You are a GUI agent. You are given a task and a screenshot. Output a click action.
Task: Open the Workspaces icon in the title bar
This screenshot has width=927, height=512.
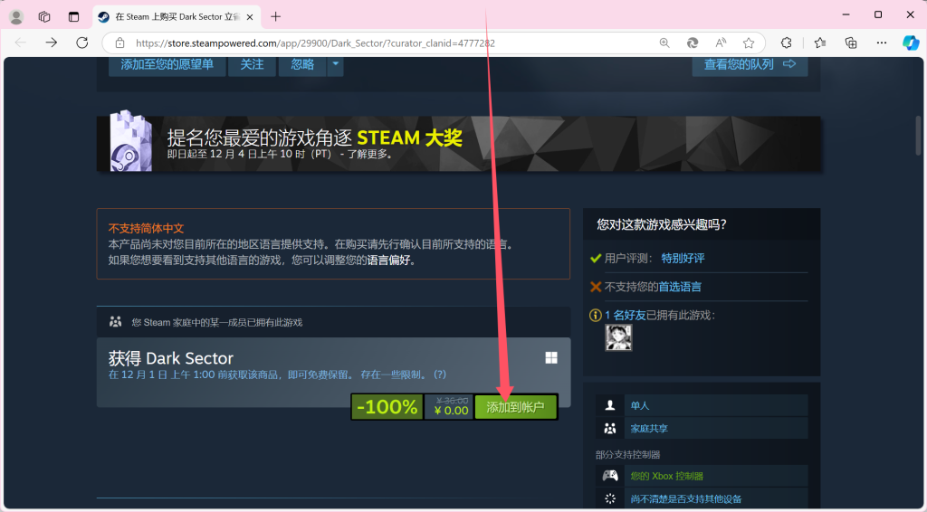point(44,16)
